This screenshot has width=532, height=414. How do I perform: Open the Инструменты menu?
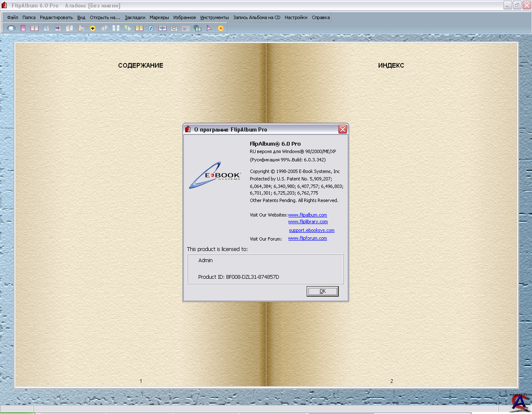pos(214,17)
